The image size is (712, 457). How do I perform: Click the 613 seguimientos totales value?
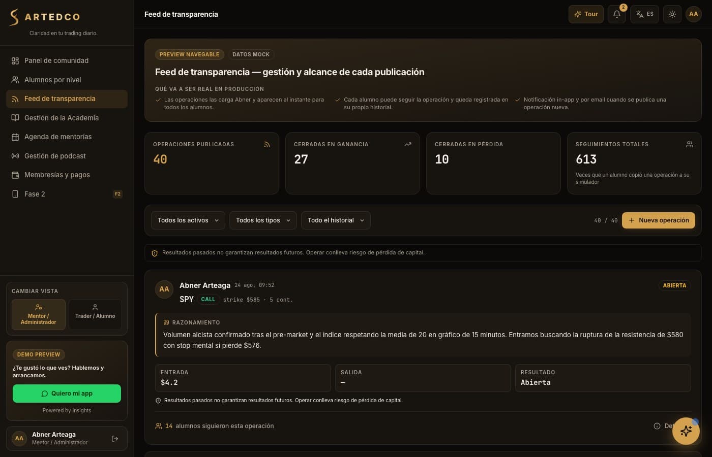pyautogui.click(x=586, y=159)
